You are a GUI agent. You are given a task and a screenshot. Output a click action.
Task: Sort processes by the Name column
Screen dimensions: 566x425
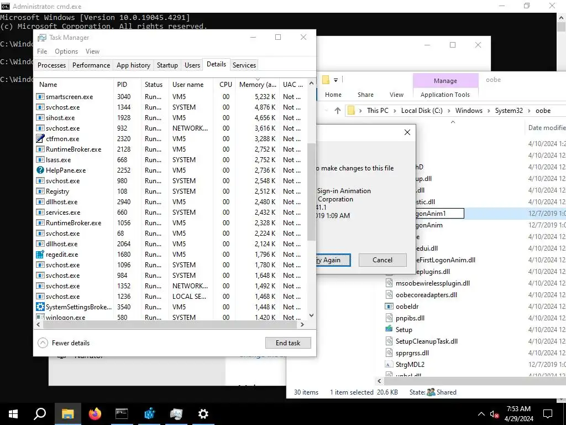[x=74, y=85]
